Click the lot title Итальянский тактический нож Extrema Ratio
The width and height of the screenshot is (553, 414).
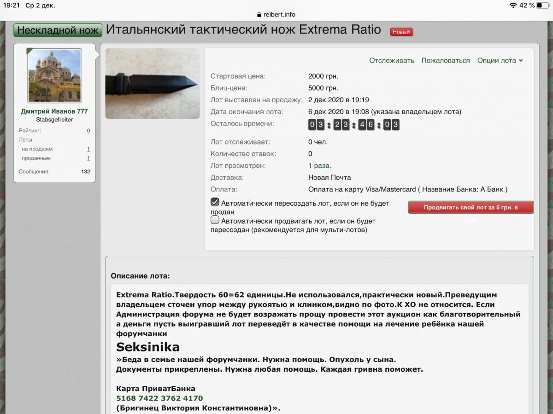pos(243,30)
